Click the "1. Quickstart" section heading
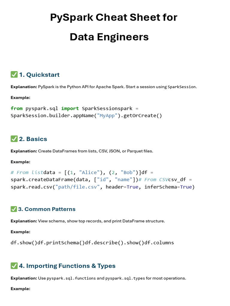 coord(39,75)
